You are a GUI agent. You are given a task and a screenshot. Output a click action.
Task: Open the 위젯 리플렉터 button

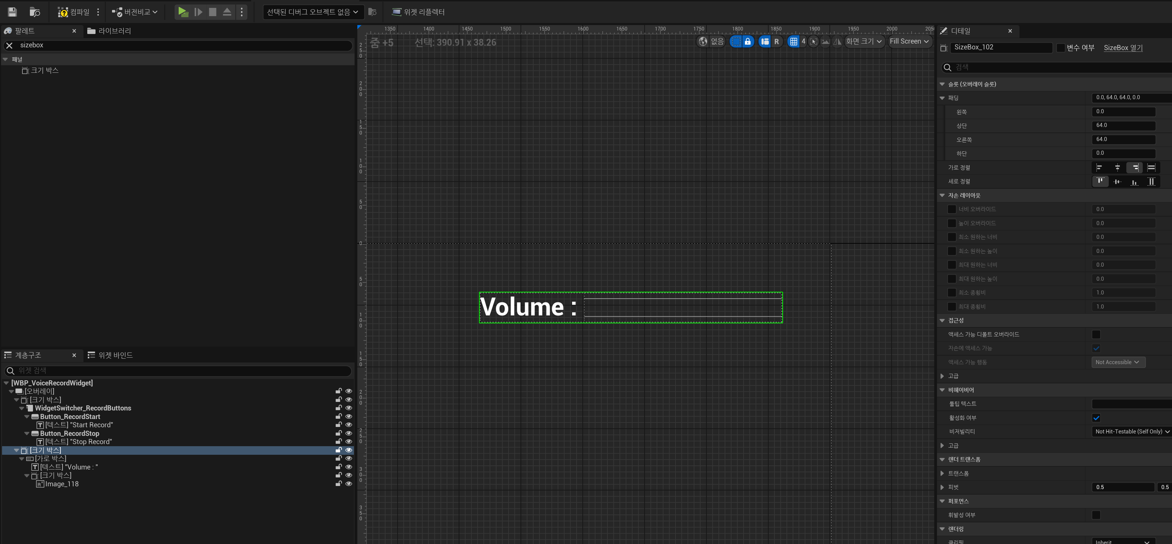click(x=418, y=12)
